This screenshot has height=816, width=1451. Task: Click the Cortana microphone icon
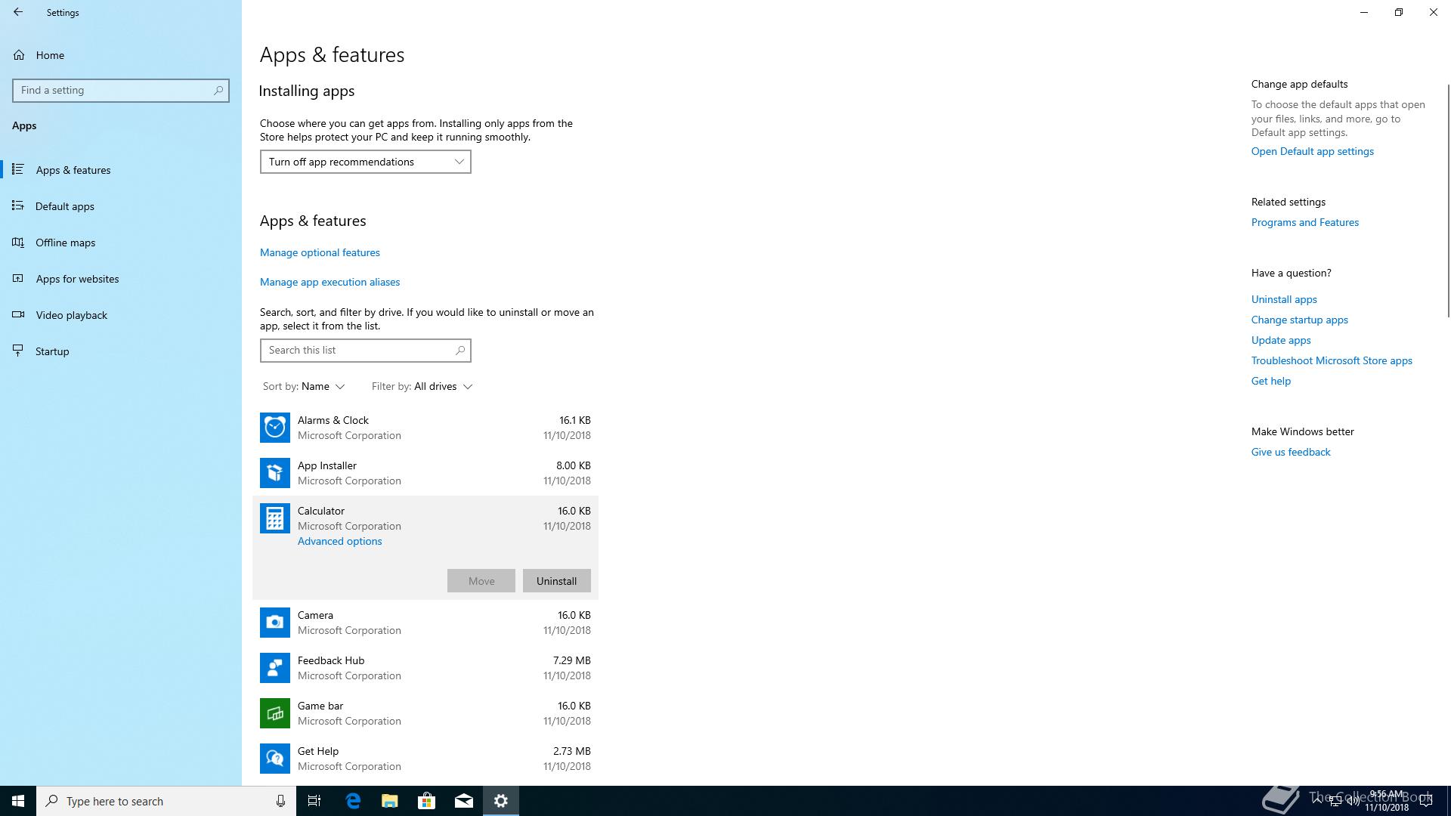click(280, 801)
